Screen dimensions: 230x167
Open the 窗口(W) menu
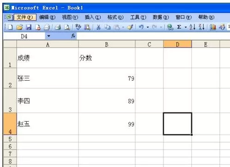pyautogui.click(x=183, y=17)
